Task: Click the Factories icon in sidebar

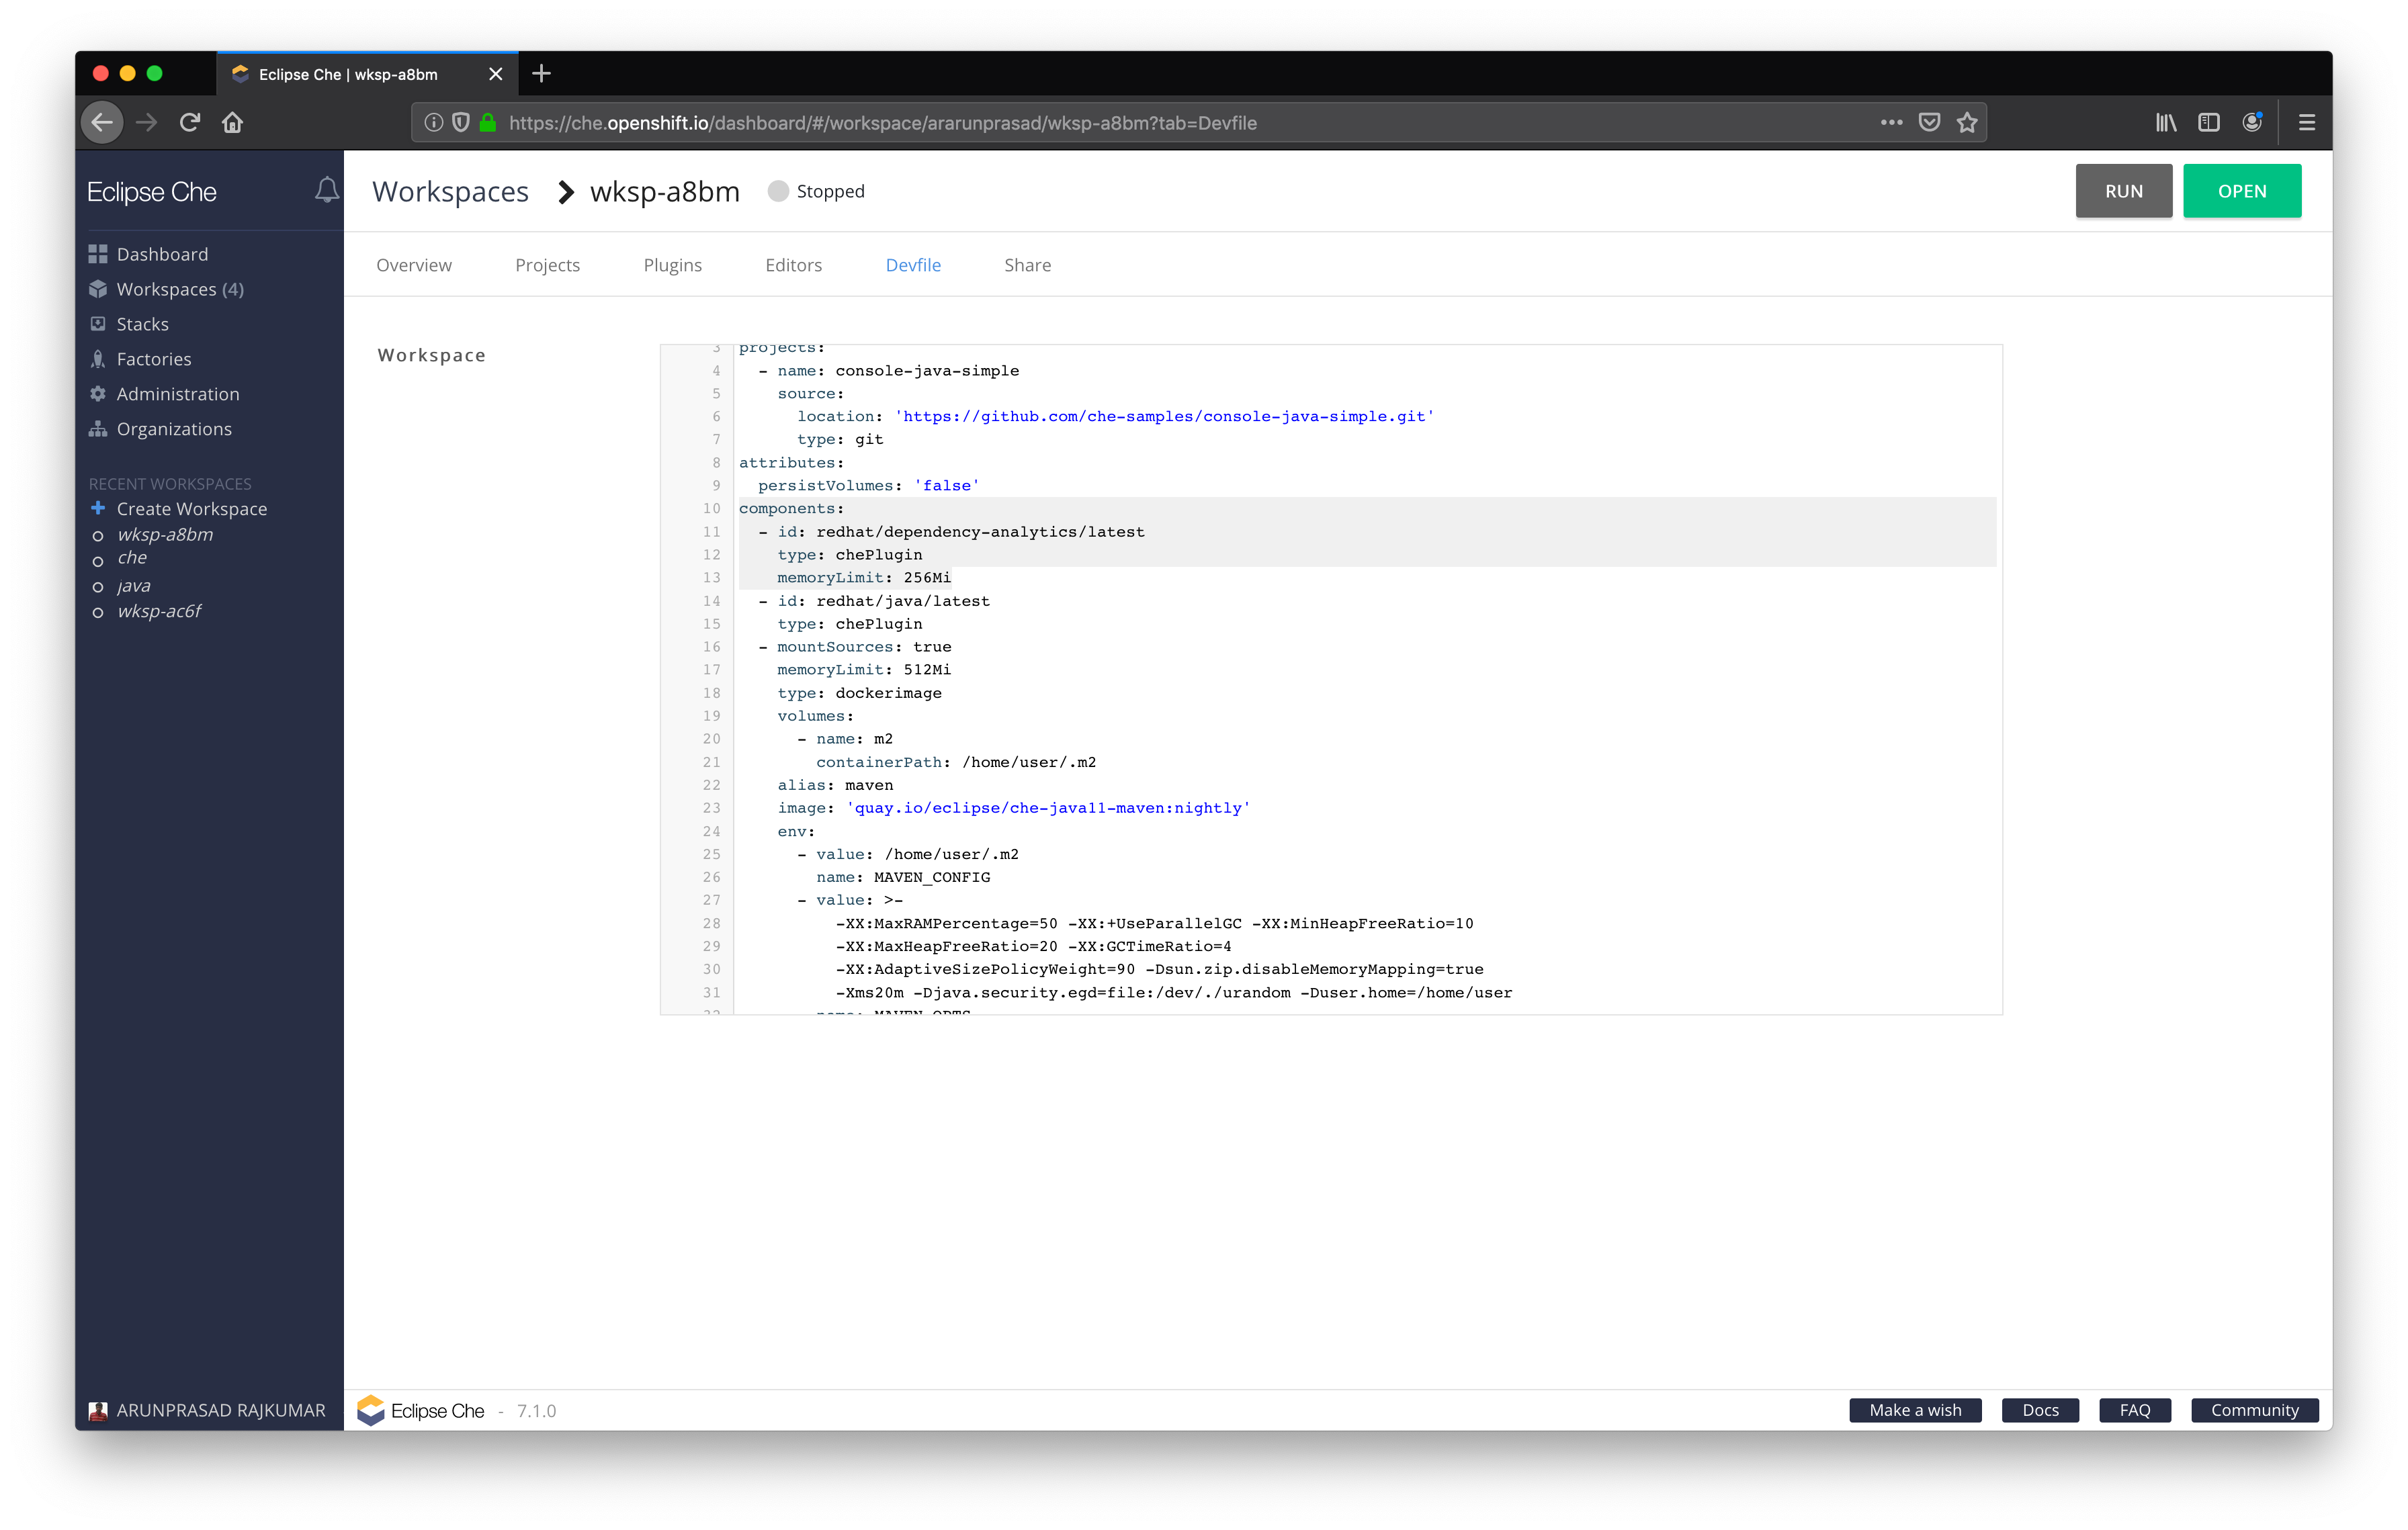Action: (97, 359)
